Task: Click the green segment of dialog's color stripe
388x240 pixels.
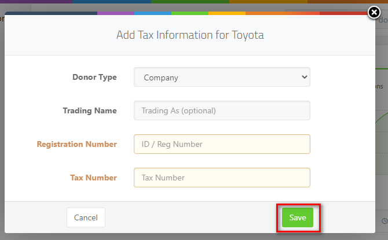Action: coord(190,13)
